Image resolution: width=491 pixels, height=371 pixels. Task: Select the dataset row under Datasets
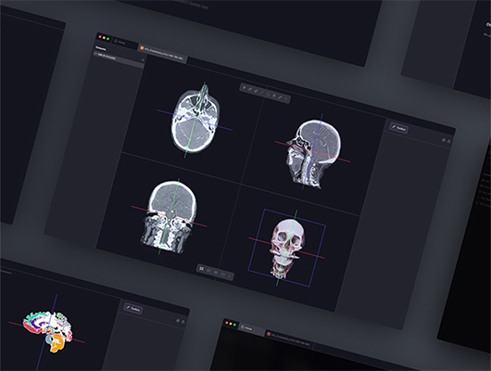[x=119, y=59]
